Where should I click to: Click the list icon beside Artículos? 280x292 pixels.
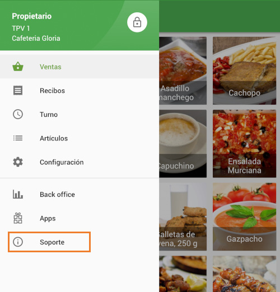tap(18, 138)
